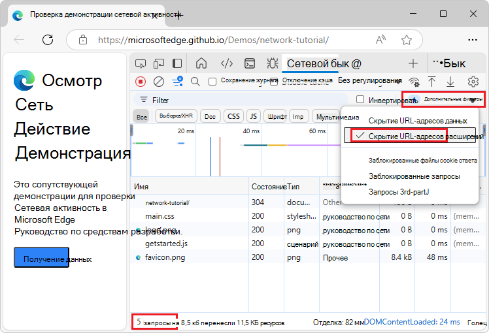
Task: Click the руководство по сети initiator for main.css
Action: point(356,217)
